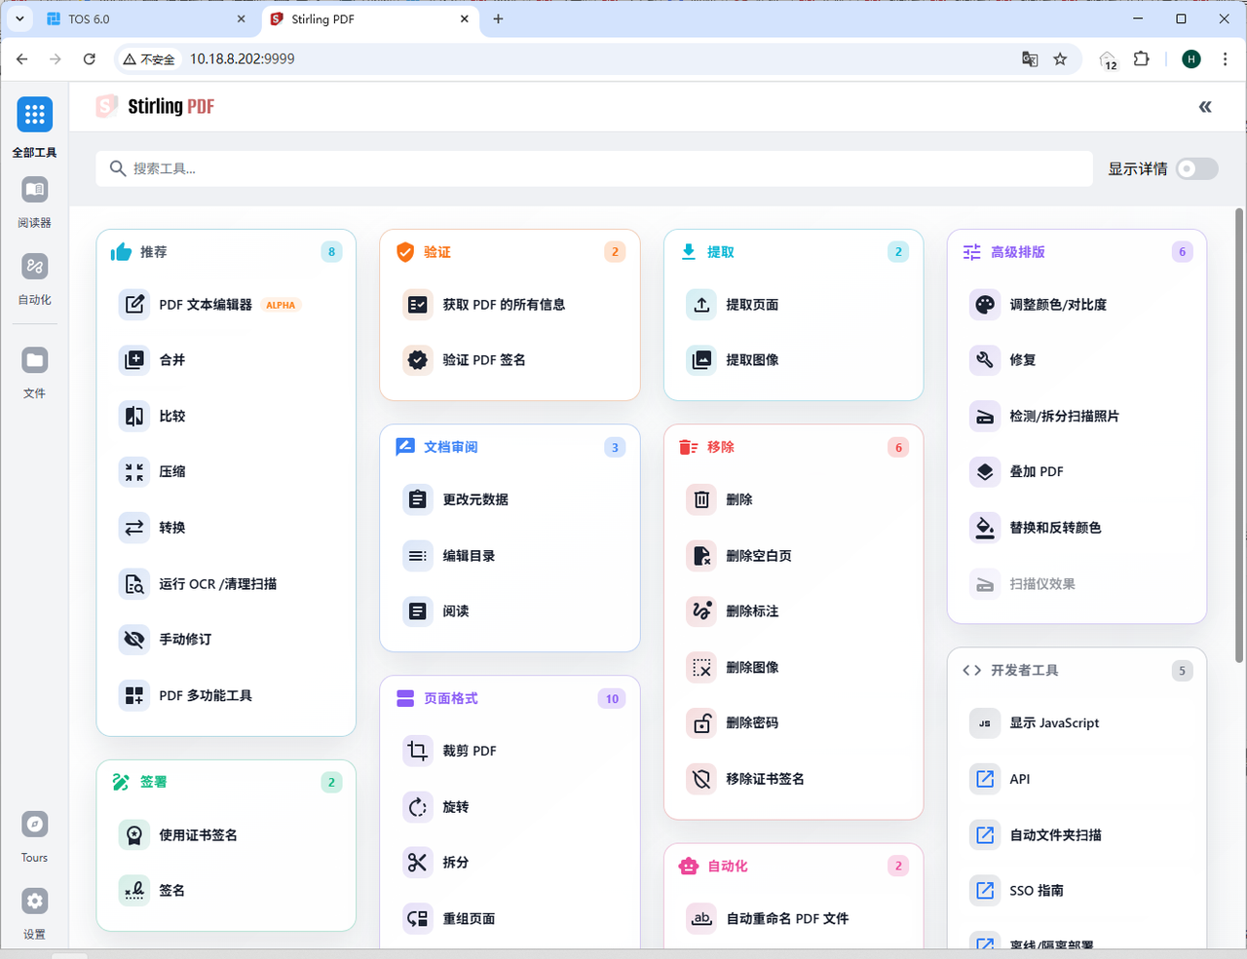This screenshot has width=1247, height=959.
Task: Open the SSO 指南 link
Action: coord(1077,891)
